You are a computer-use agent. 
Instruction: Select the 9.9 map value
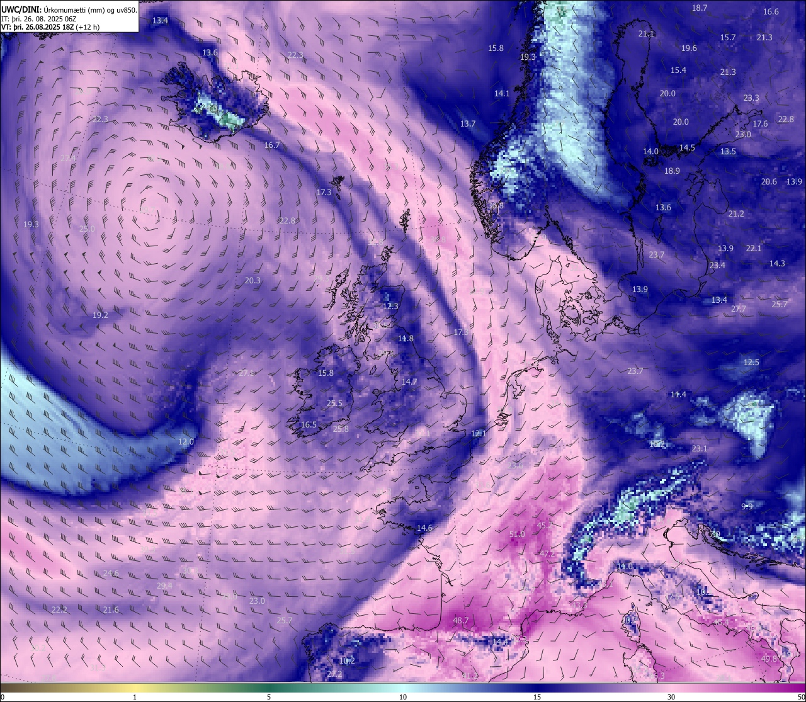click(747, 507)
